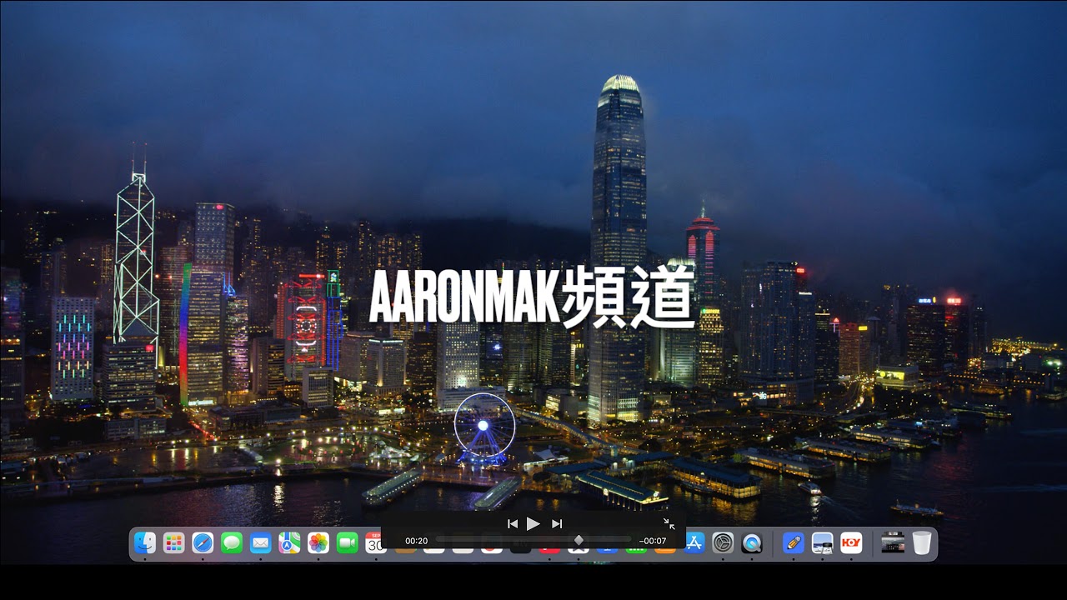This screenshot has height=600, width=1067.
Task: Open Finder in the Dock
Action: click(145, 543)
